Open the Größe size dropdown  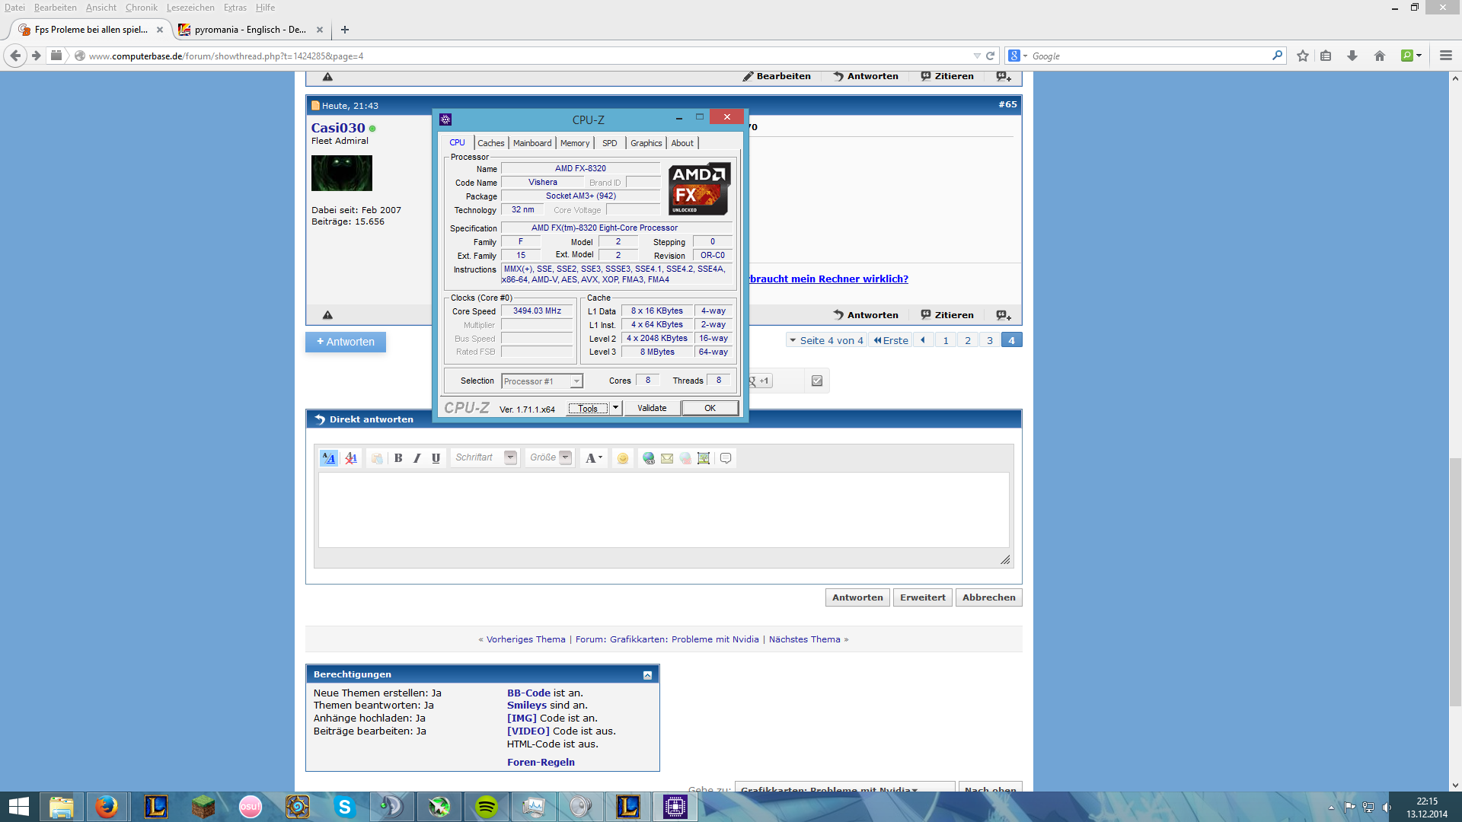(565, 457)
